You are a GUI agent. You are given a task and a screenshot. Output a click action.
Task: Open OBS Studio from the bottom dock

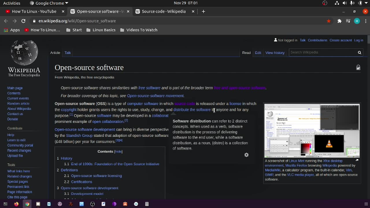pos(92,204)
